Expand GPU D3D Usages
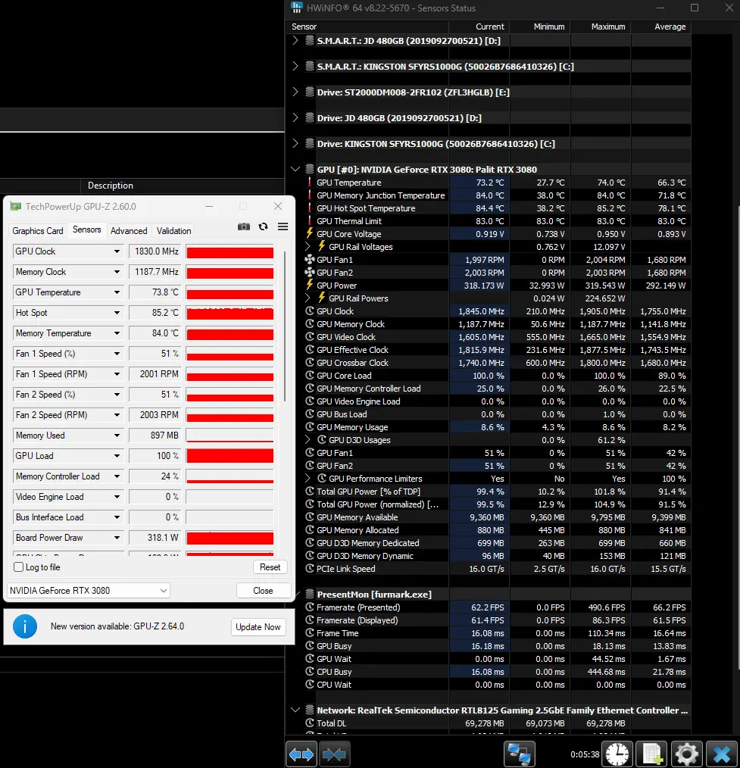 pos(308,440)
